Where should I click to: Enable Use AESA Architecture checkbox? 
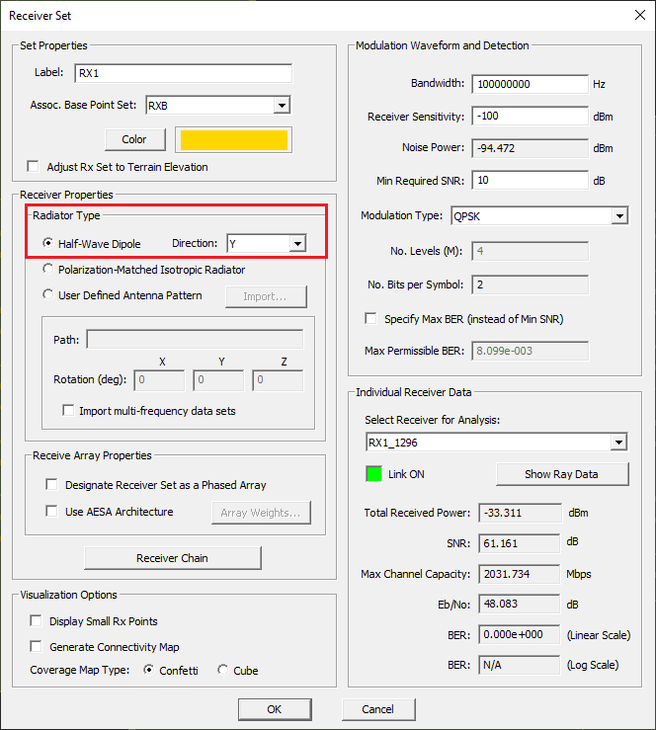[51, 511]
